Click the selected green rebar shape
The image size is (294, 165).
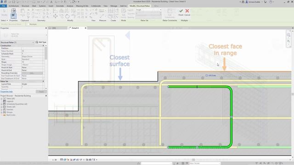231,117
